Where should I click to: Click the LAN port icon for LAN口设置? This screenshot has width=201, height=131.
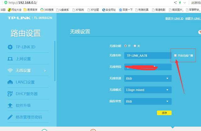(10, 82)
